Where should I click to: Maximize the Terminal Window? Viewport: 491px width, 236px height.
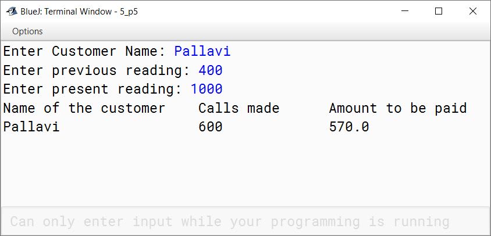439,11
